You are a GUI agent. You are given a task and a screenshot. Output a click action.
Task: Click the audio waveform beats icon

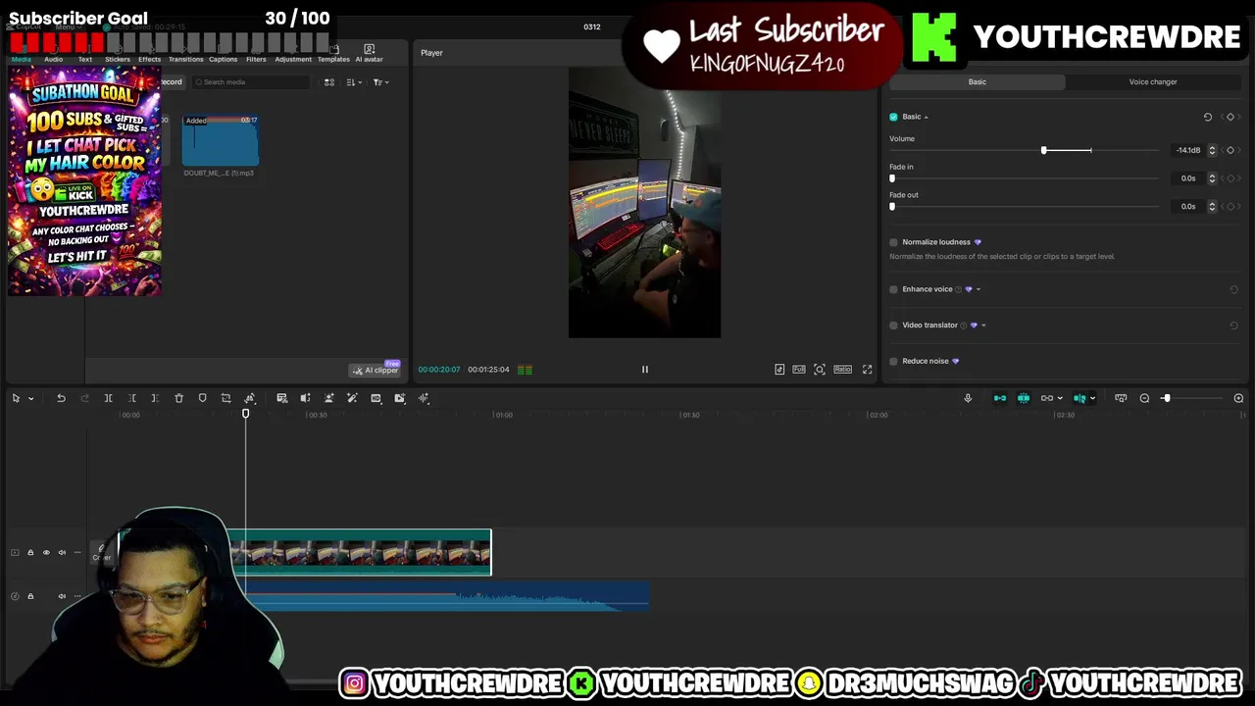point(424,398)
